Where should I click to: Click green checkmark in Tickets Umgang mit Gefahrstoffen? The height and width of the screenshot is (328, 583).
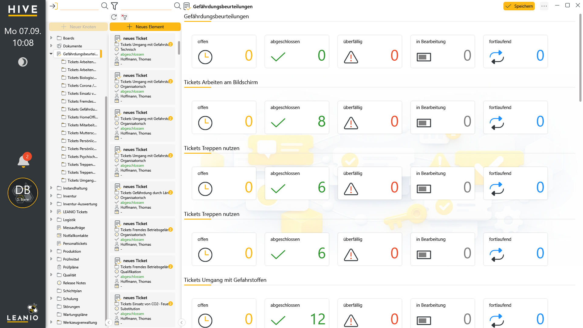pos(278,320)
